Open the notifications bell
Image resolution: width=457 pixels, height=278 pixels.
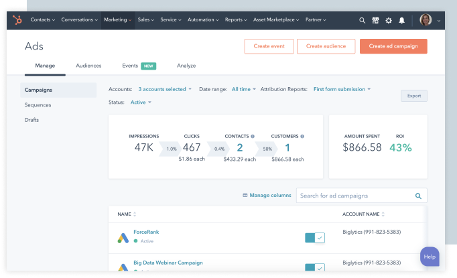pyautogui.click(x=401, y=20)
